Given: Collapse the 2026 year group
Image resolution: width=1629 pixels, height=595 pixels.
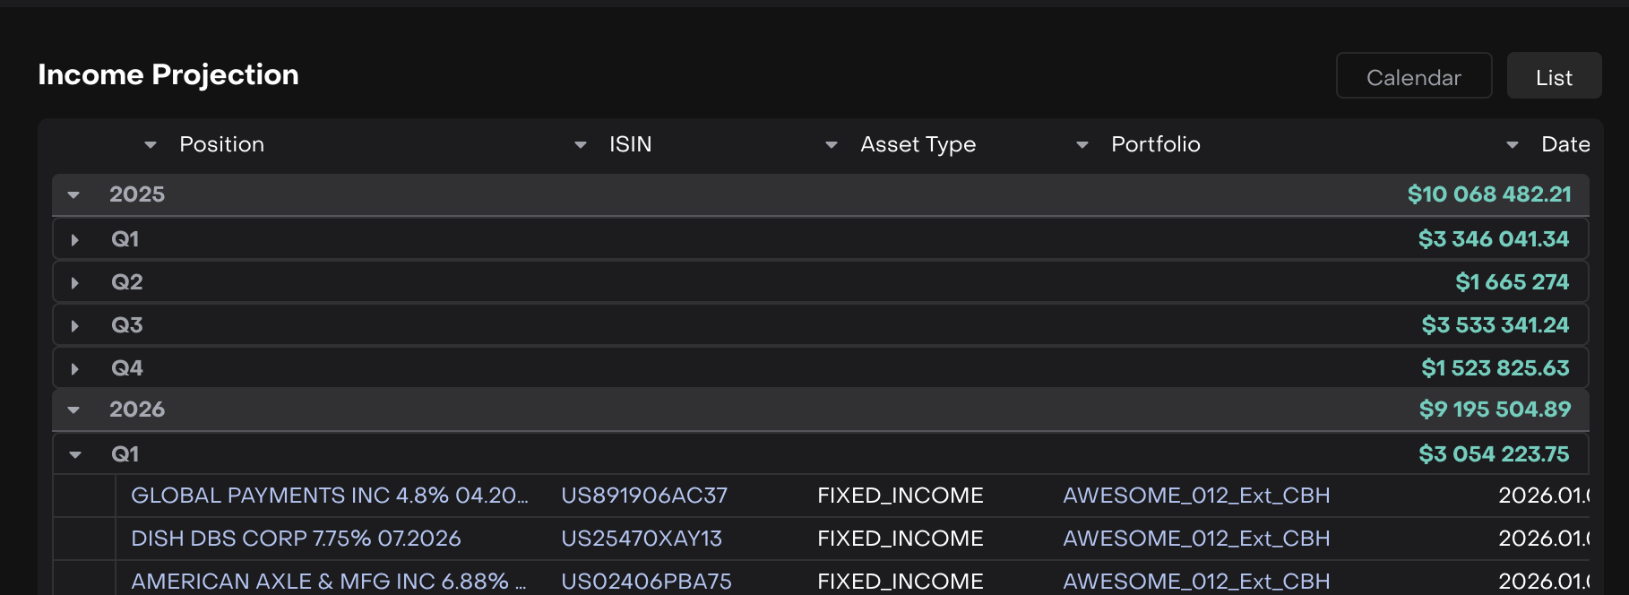Looking at the screenshot, I should click(74, 410).
